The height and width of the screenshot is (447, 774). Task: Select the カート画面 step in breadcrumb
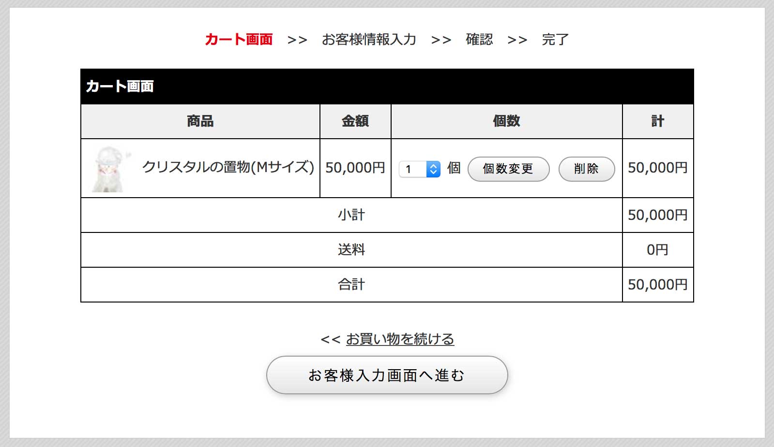click(239, 39)
